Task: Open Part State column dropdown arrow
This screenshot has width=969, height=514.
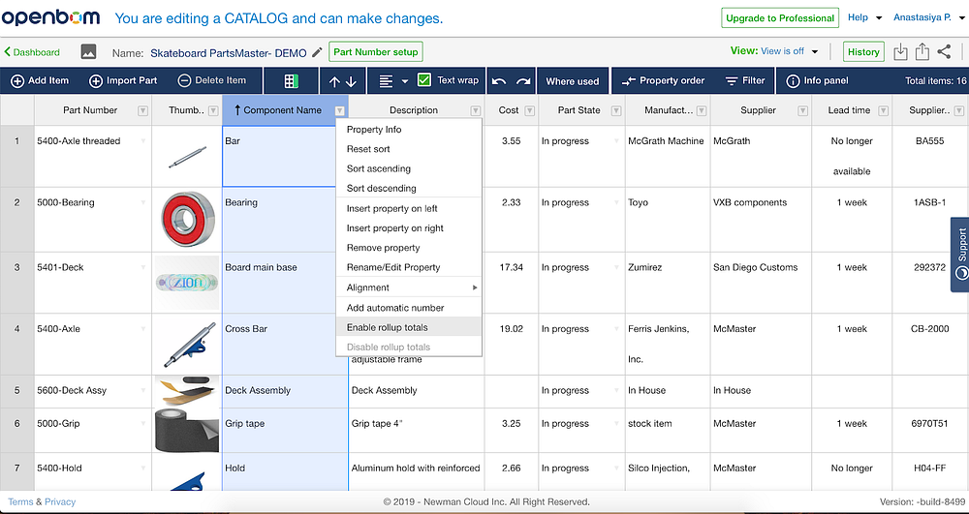Action: [616, 111]
